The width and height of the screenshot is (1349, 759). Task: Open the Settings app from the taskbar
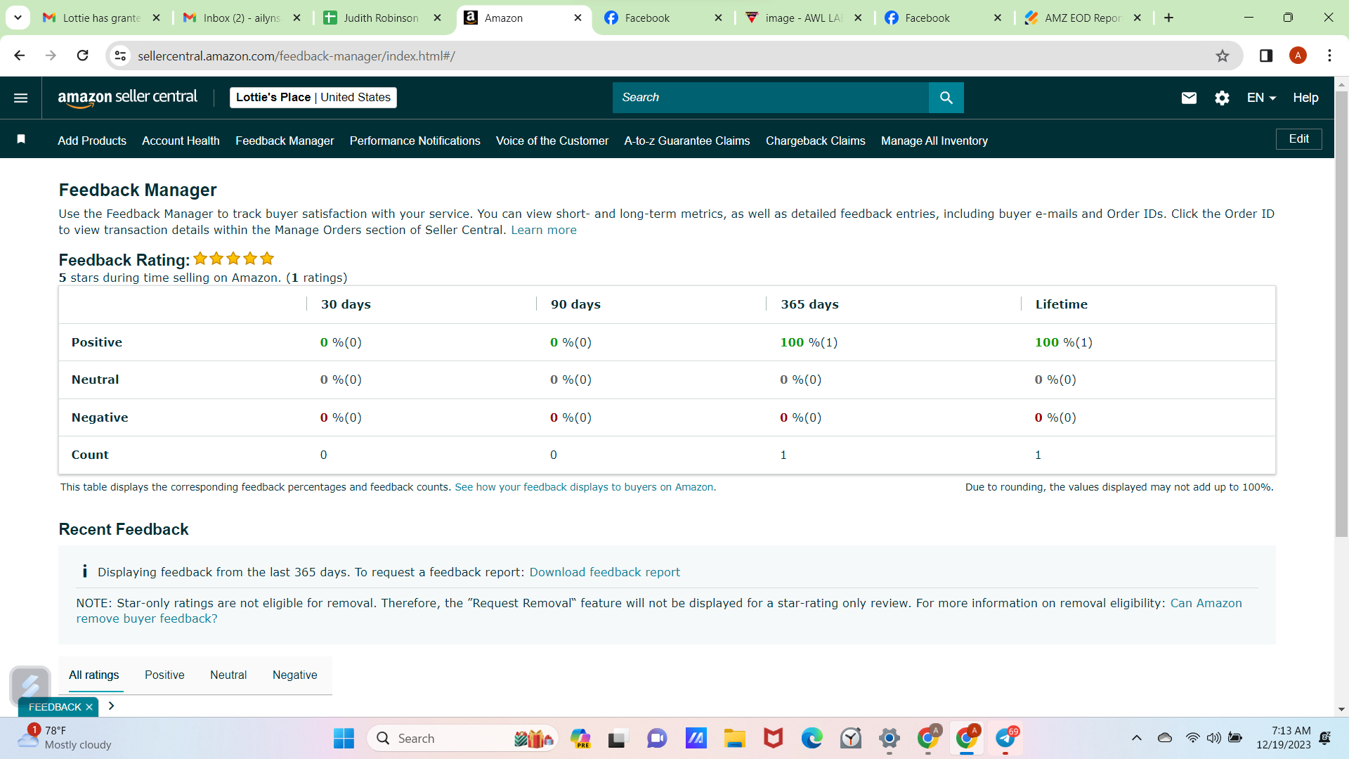(x=889, y=739)
